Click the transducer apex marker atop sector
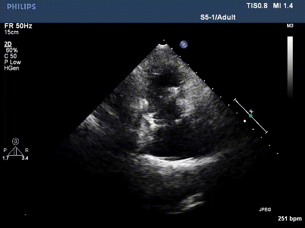Screen dimensions: 305x228 pos(164,43)
